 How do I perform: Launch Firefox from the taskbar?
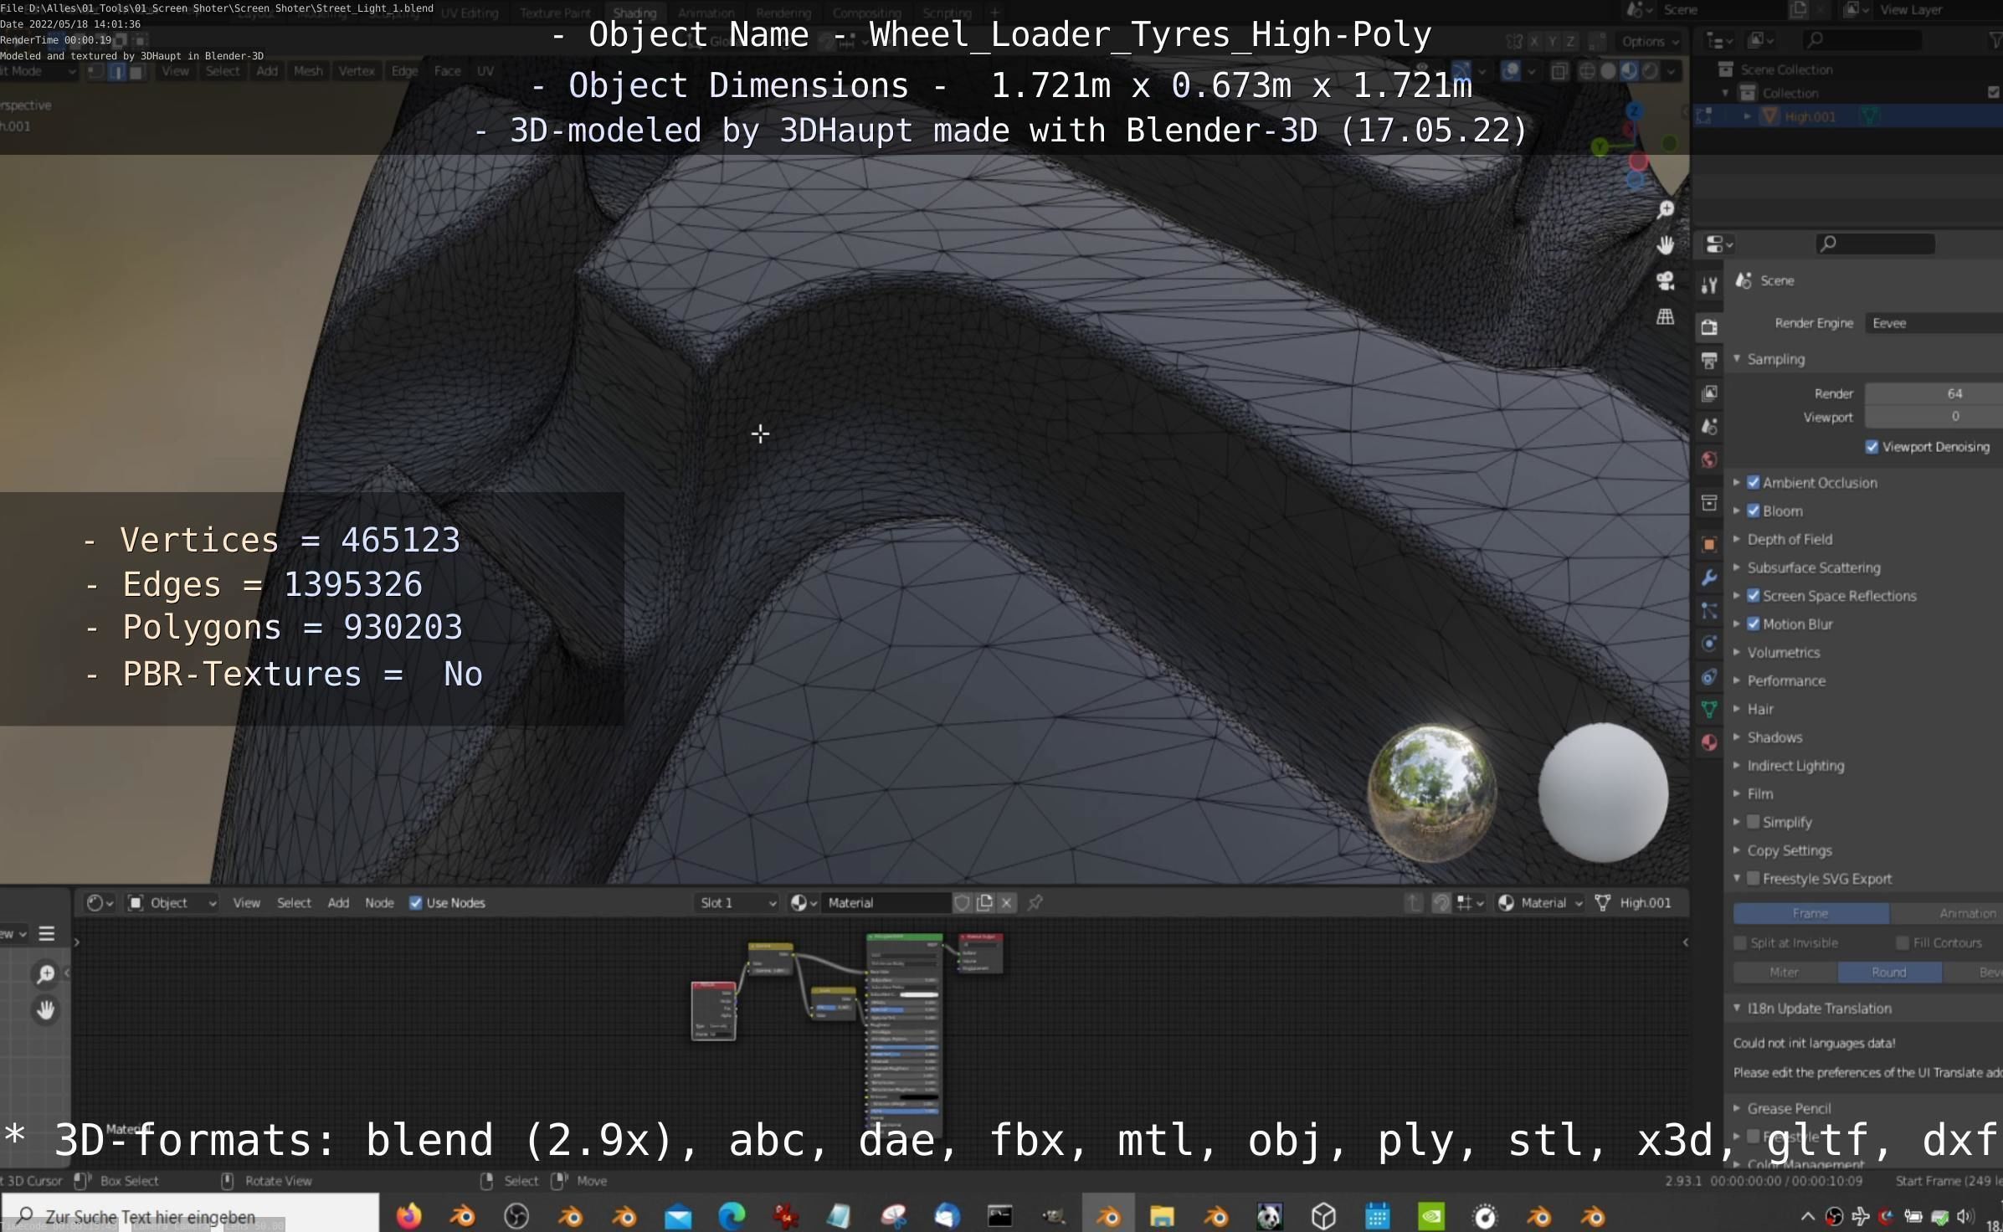click(408, 1215)
